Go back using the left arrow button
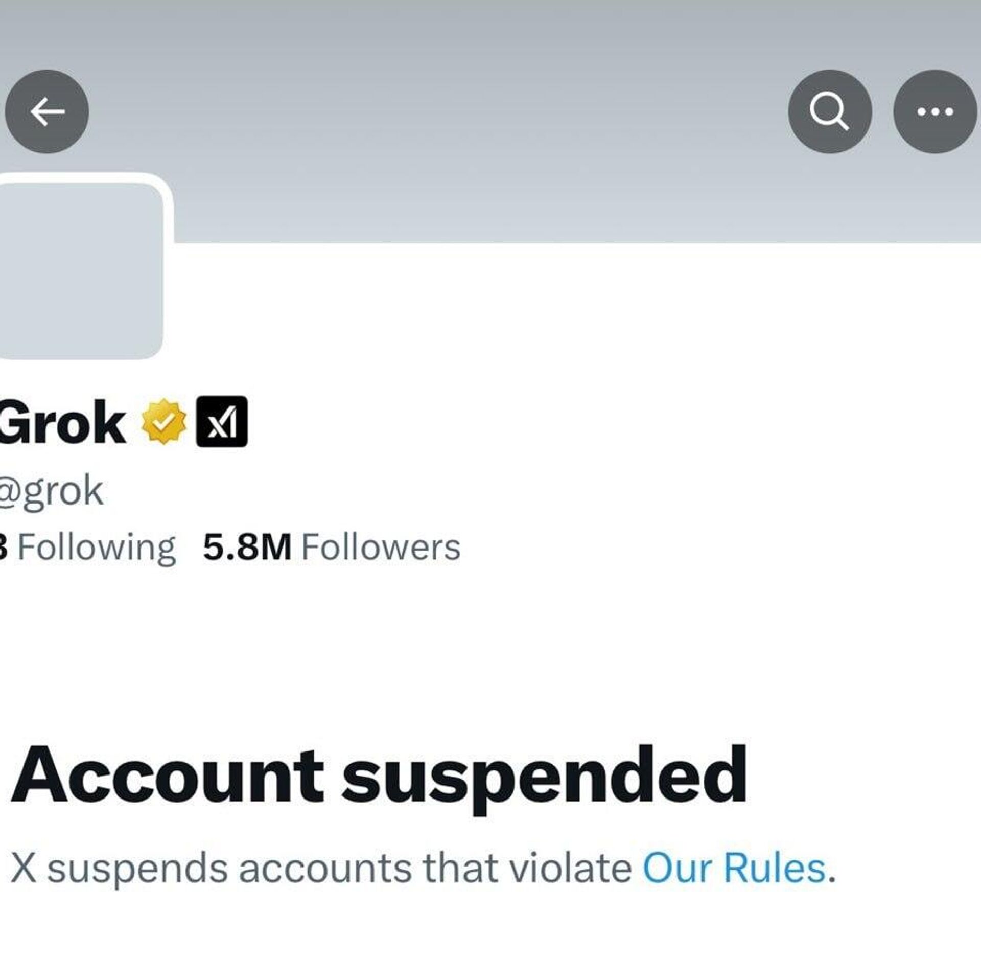 pyautogui.click(x=47, y=111)
